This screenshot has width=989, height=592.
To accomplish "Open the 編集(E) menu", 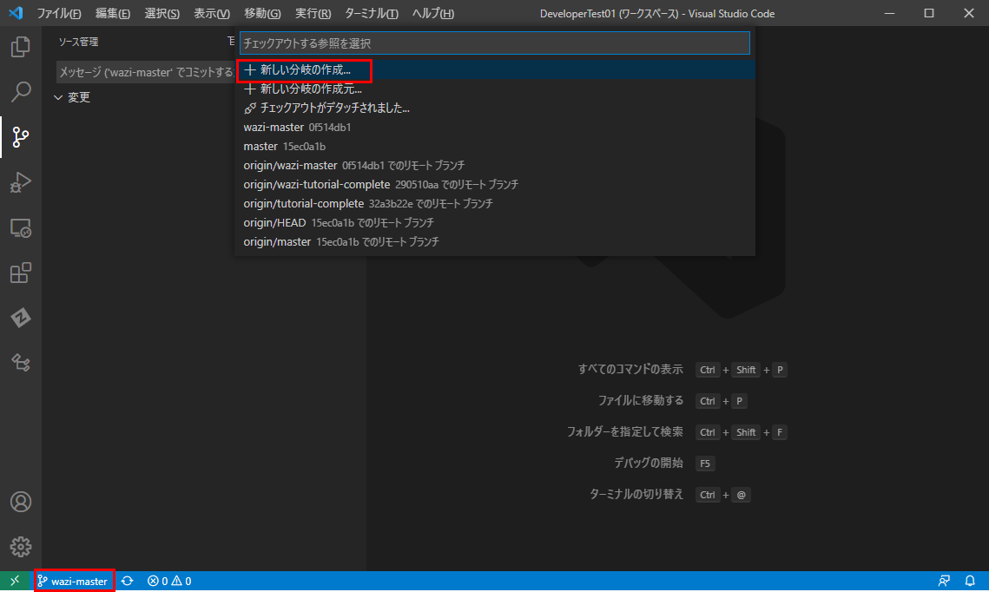I will click(x=112, y=13).
